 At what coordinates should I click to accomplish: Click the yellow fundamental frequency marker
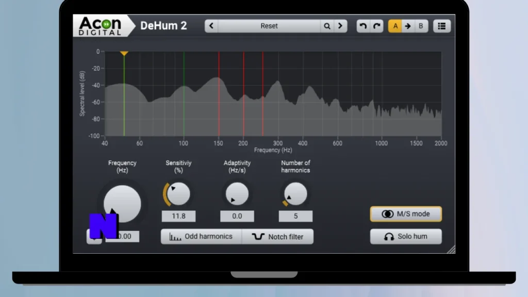click(124, 54)
